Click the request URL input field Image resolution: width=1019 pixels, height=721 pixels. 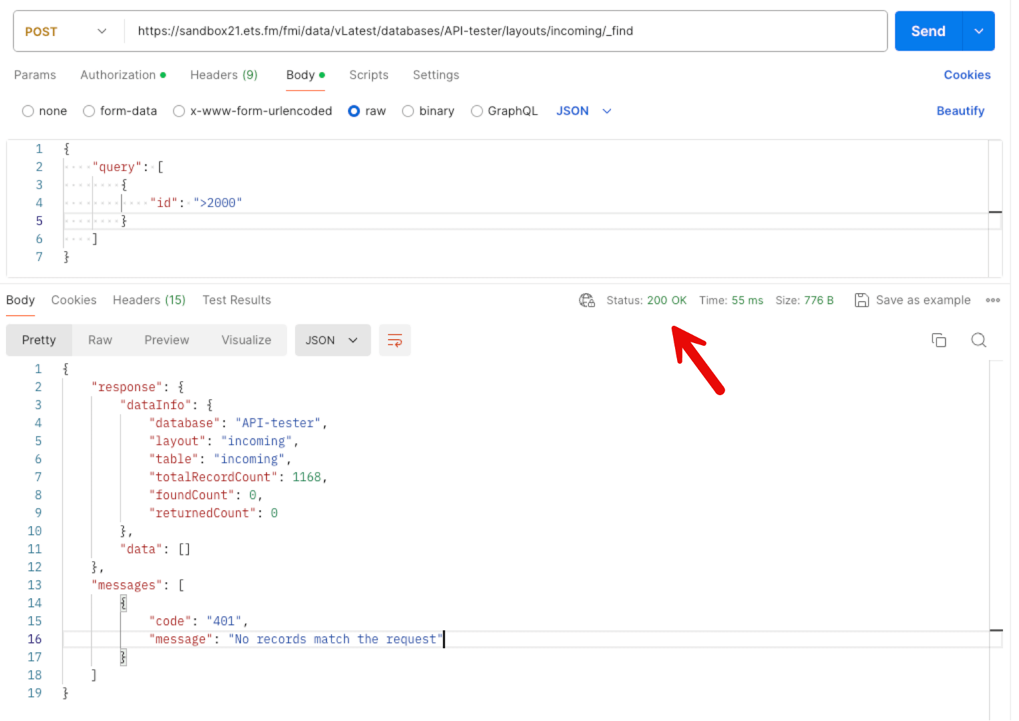tap(505, 31)
